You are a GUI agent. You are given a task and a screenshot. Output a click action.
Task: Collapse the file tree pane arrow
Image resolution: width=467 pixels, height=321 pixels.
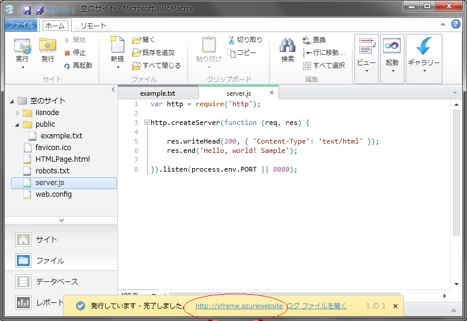point(113,89)
